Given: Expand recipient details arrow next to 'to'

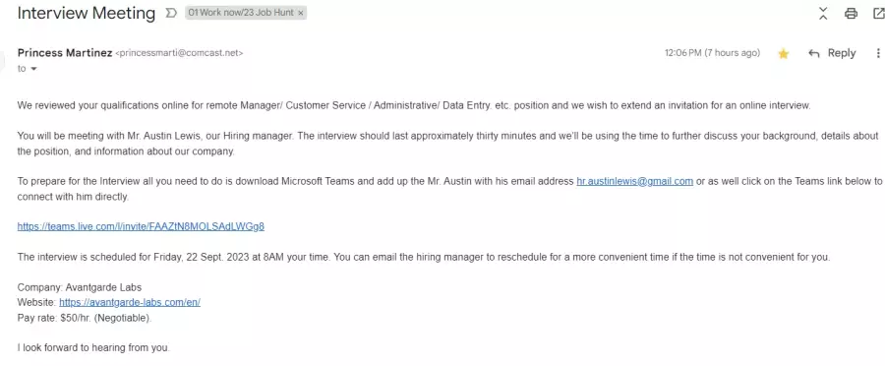Looking at the screenshot, I should pyautogui.click(x=33, y=69).
